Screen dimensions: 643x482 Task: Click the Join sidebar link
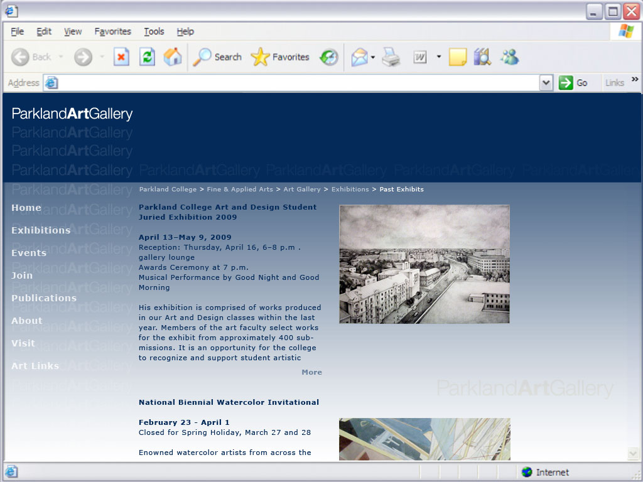[x=22, y=276]
